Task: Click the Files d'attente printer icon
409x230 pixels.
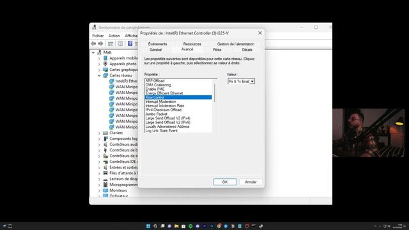Action: click(x=105, y=173)
